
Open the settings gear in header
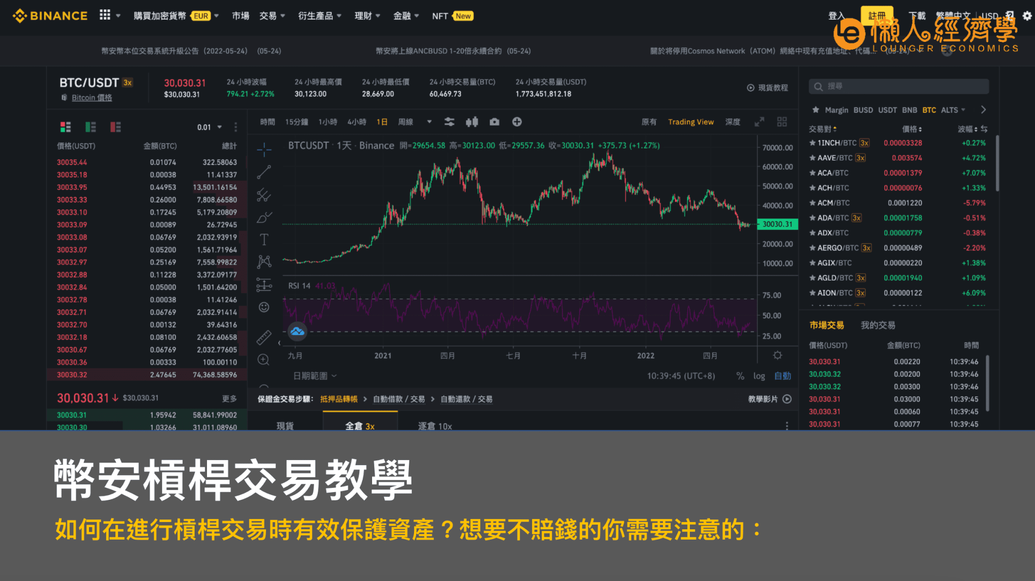click(1027, 16)
